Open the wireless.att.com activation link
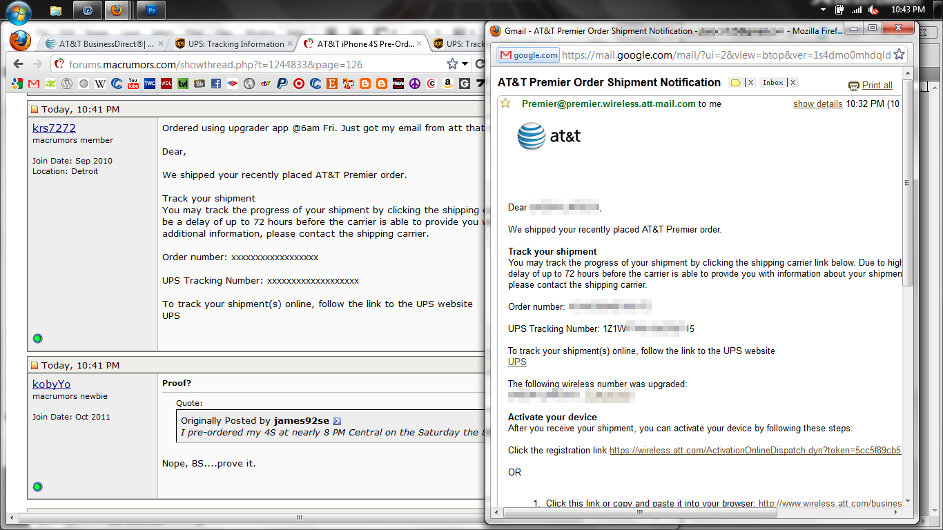Viewport: 943px width, 530px height. (x=755, y=450)
